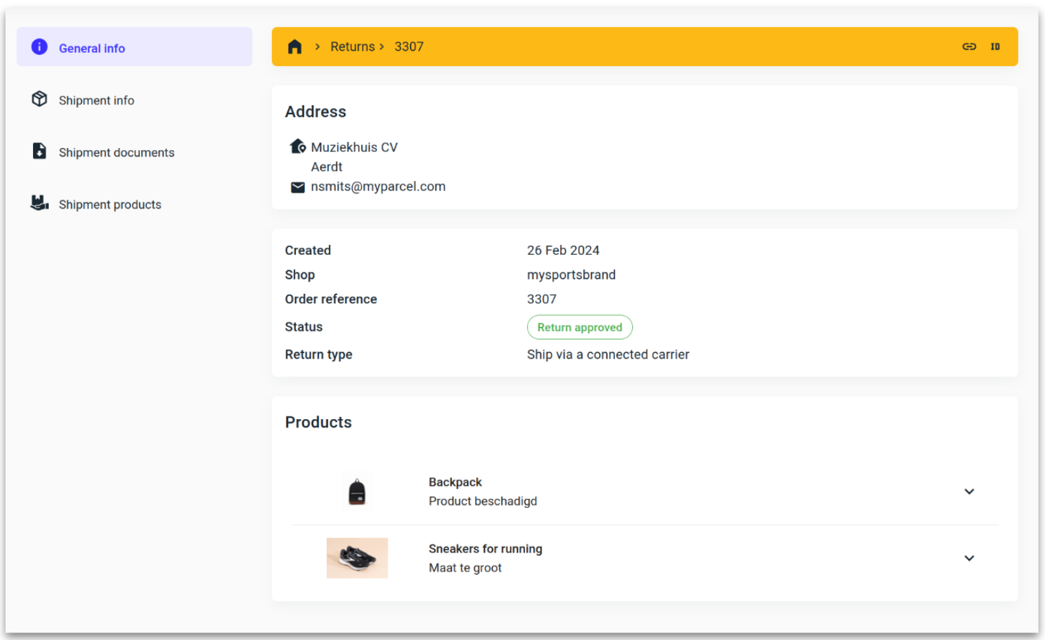This screenshot has width=1045, height=640.
Task: Open the Shipment info section
Action: [x=96, y=100]
